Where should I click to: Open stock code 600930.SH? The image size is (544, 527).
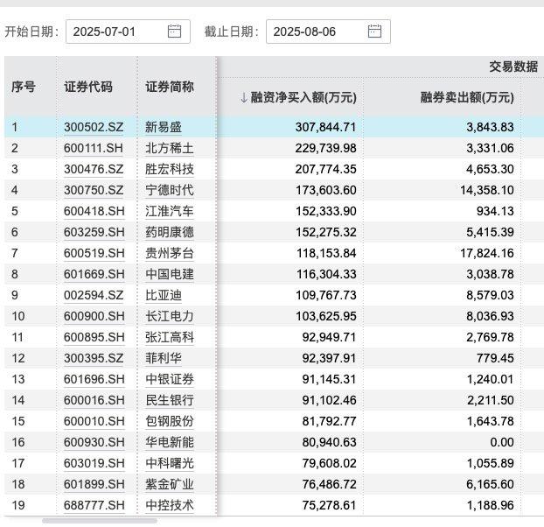pos(94,442)
